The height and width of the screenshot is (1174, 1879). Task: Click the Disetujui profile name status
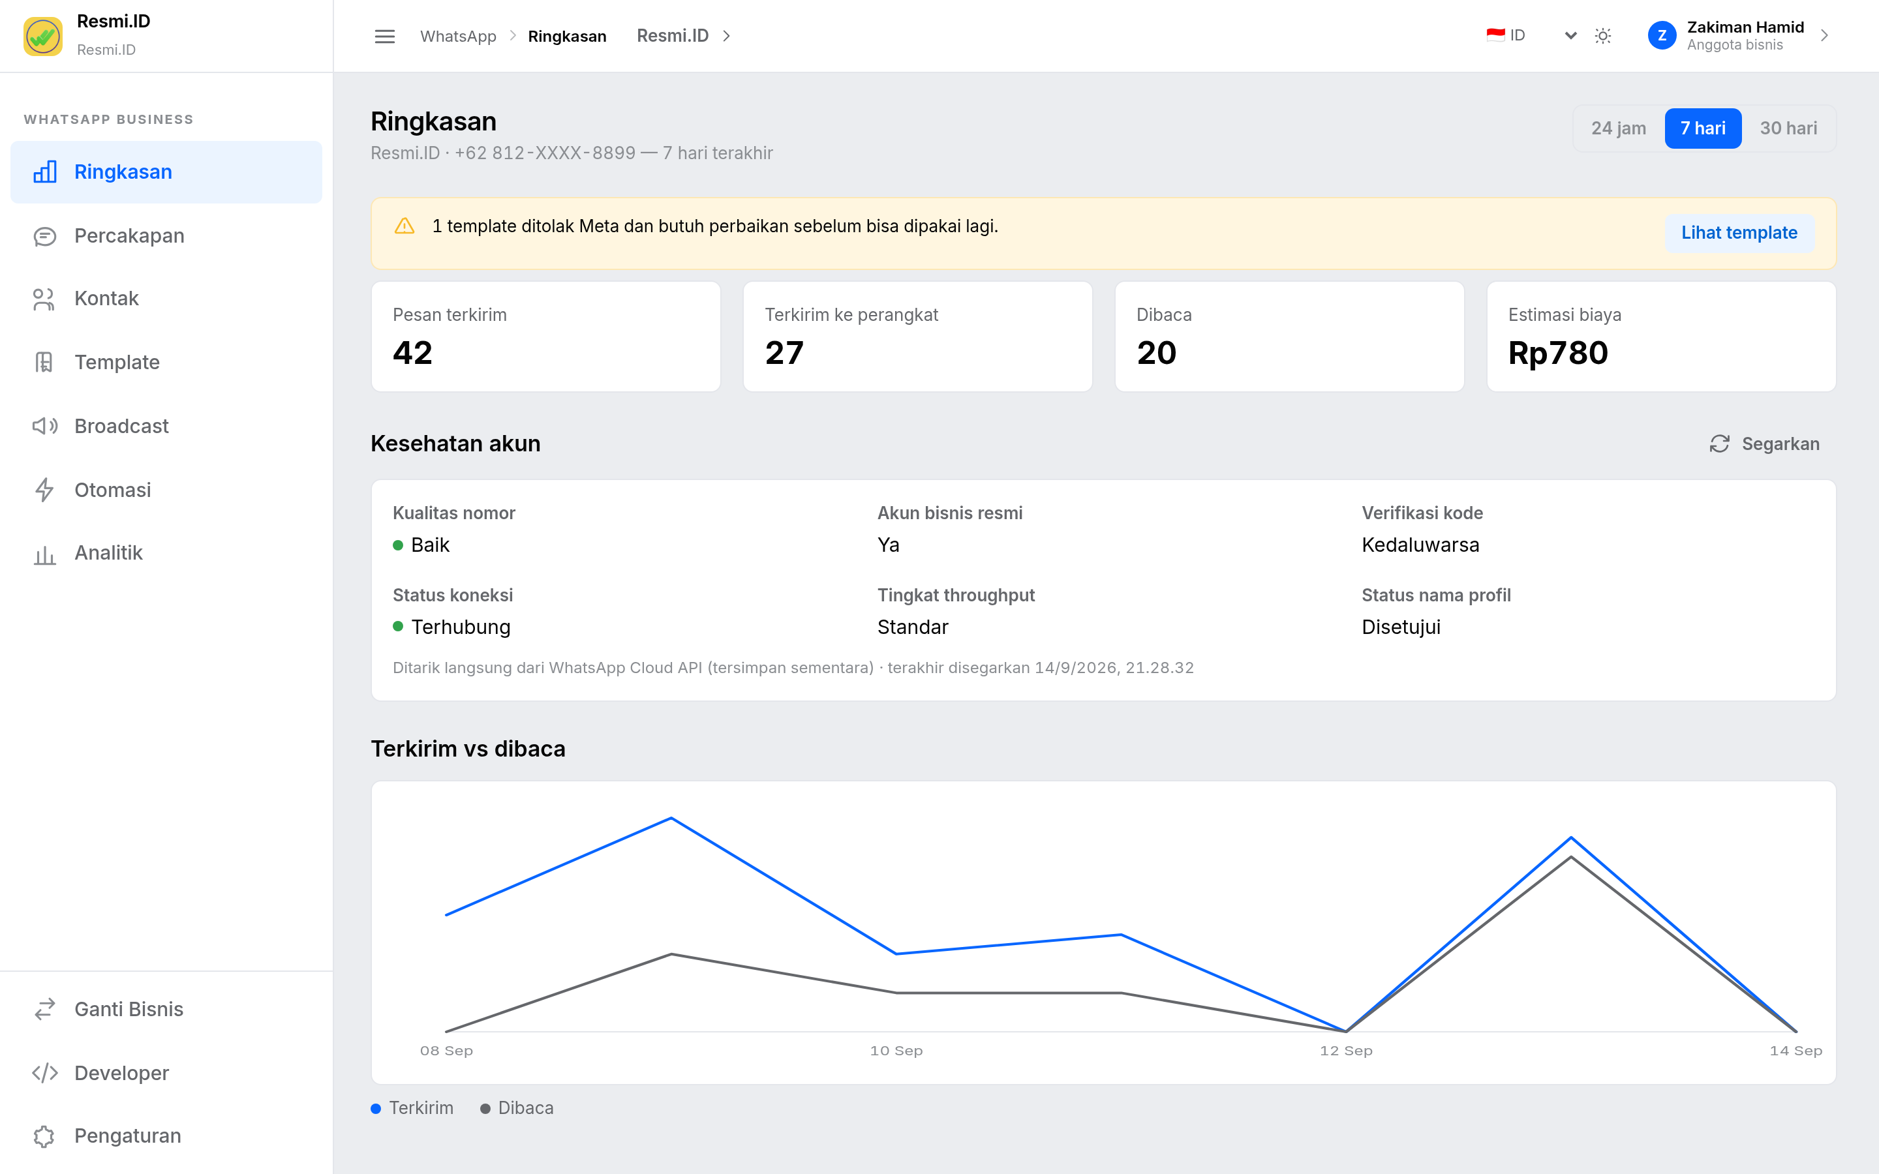tap(1401, 627)
